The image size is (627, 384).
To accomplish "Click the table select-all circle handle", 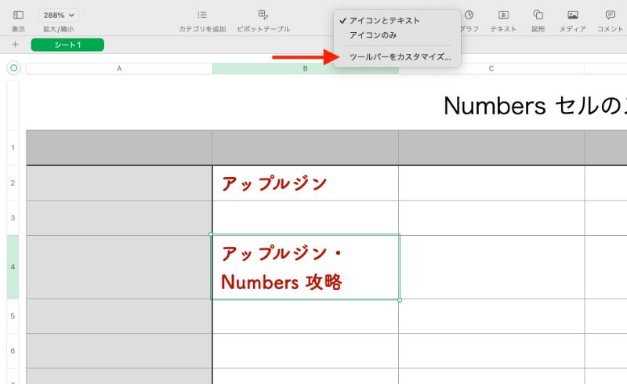I will coord(13,68).
